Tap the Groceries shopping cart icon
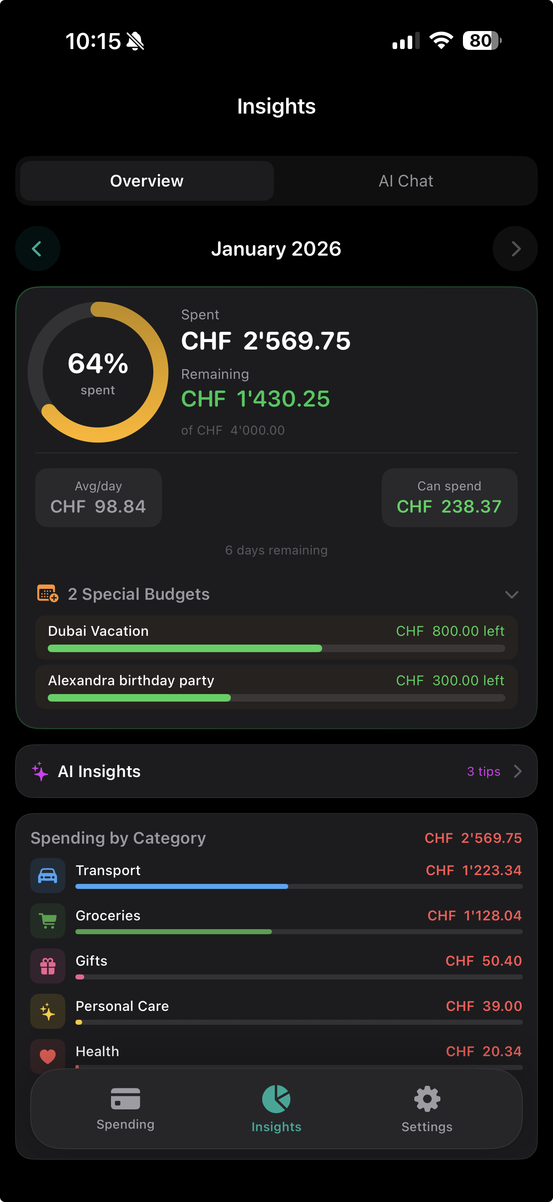The width and height of the screenshot is (553, 1202). coord(48,921)
